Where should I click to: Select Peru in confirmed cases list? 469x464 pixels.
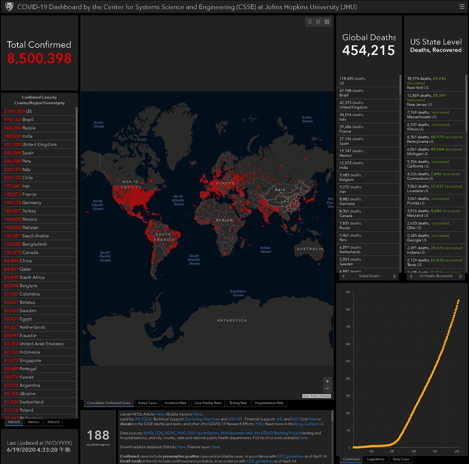pos(38,161)
